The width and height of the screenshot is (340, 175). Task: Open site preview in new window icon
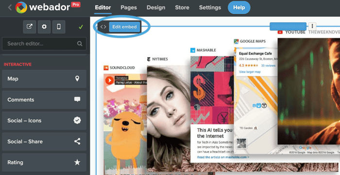point(30,27)
